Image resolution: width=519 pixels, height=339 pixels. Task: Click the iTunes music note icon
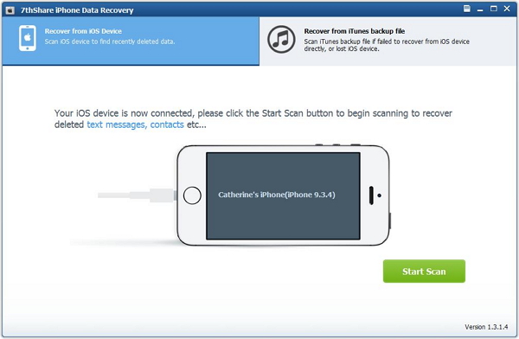coord(281,40)
